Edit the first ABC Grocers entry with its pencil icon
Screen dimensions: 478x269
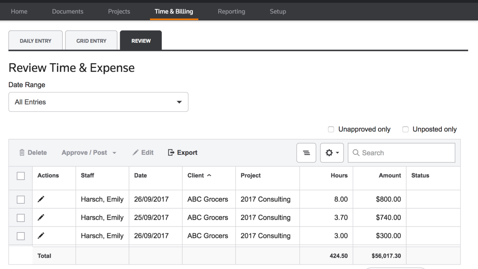41,199
